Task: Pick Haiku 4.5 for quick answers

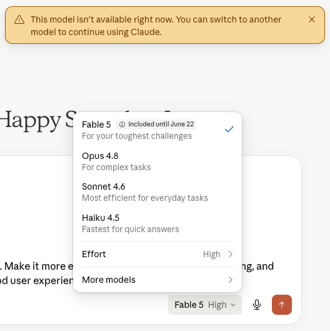Action: (x=157, y=223)
